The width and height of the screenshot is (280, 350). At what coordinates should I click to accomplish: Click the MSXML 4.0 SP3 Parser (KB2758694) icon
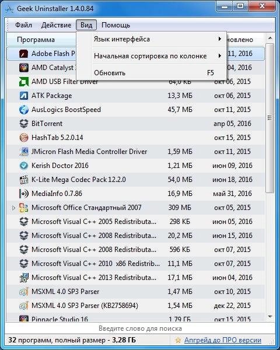tap(23, 306)
